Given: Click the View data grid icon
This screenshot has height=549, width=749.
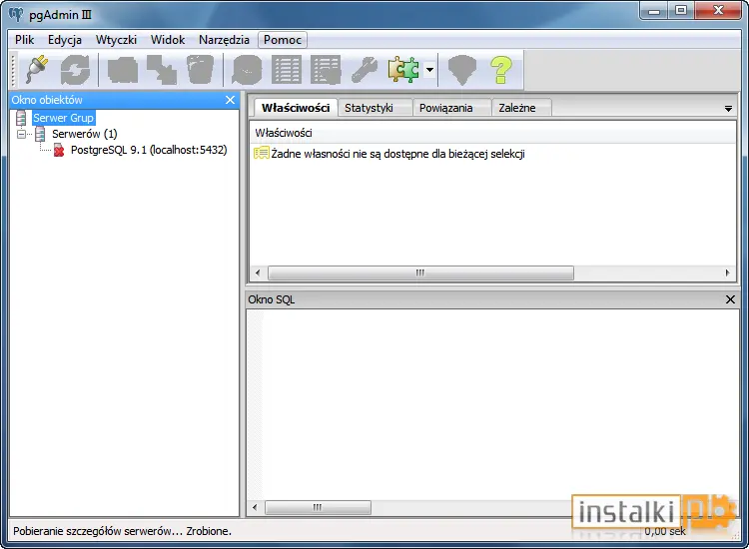Looking at the screenshot, I should (287, 70).
